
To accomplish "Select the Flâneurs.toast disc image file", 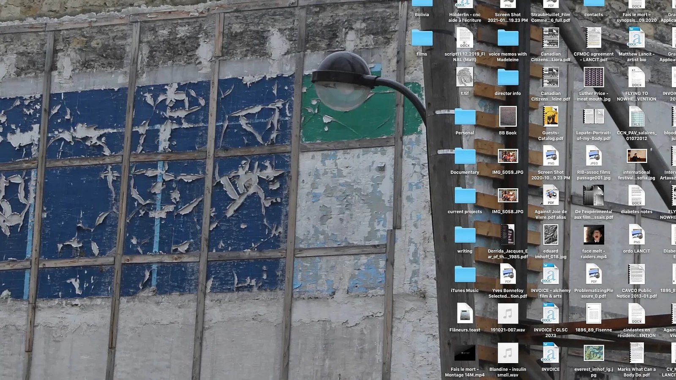I will pos(465,314).
